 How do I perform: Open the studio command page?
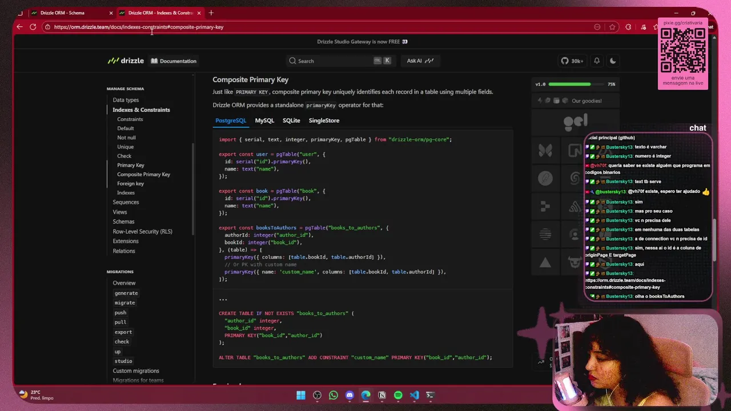pyautogui.click(x=123, y=361)
